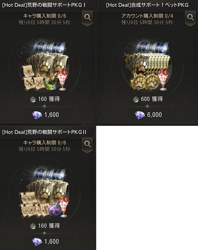Viewport: 198px width, 250px height.
Task: Open magnifier preview for 荒野の戦闘サポートPKG I
Action: [x=87, y=17]
